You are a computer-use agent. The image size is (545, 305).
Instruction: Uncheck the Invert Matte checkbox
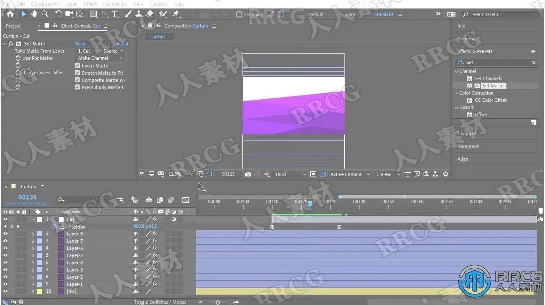click(77, 66)
